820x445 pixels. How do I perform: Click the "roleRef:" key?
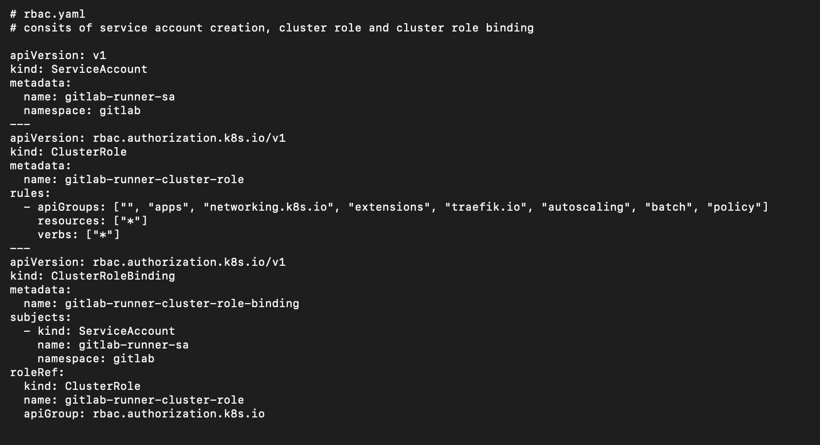(37, 373)
